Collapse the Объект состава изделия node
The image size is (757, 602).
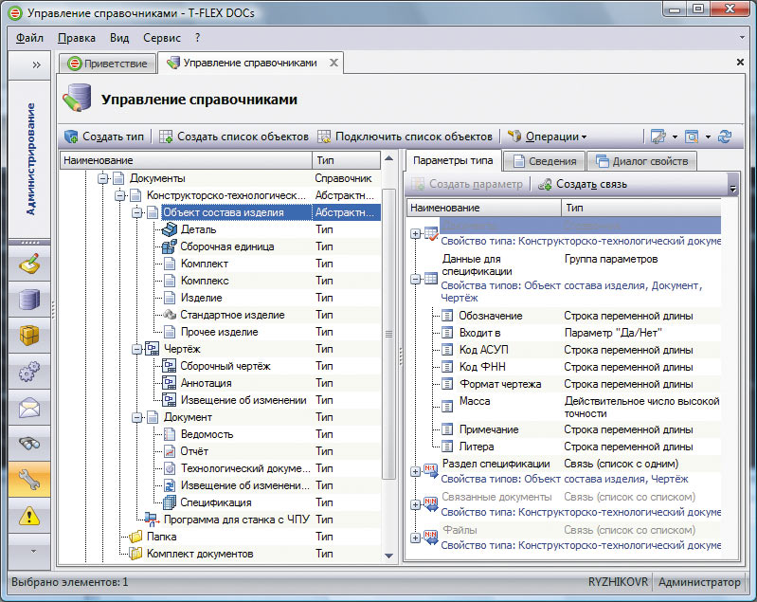(137, 212)
